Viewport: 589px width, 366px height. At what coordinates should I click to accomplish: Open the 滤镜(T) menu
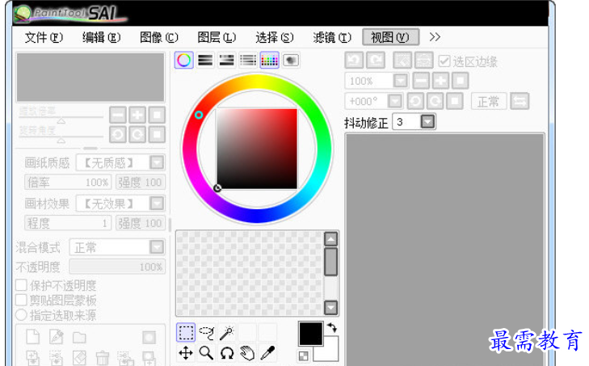pyautogui.click(x=332, y=37)
